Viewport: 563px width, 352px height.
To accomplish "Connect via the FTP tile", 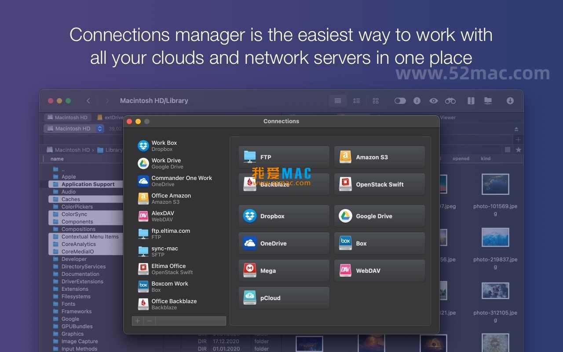I will pos(284,157).
